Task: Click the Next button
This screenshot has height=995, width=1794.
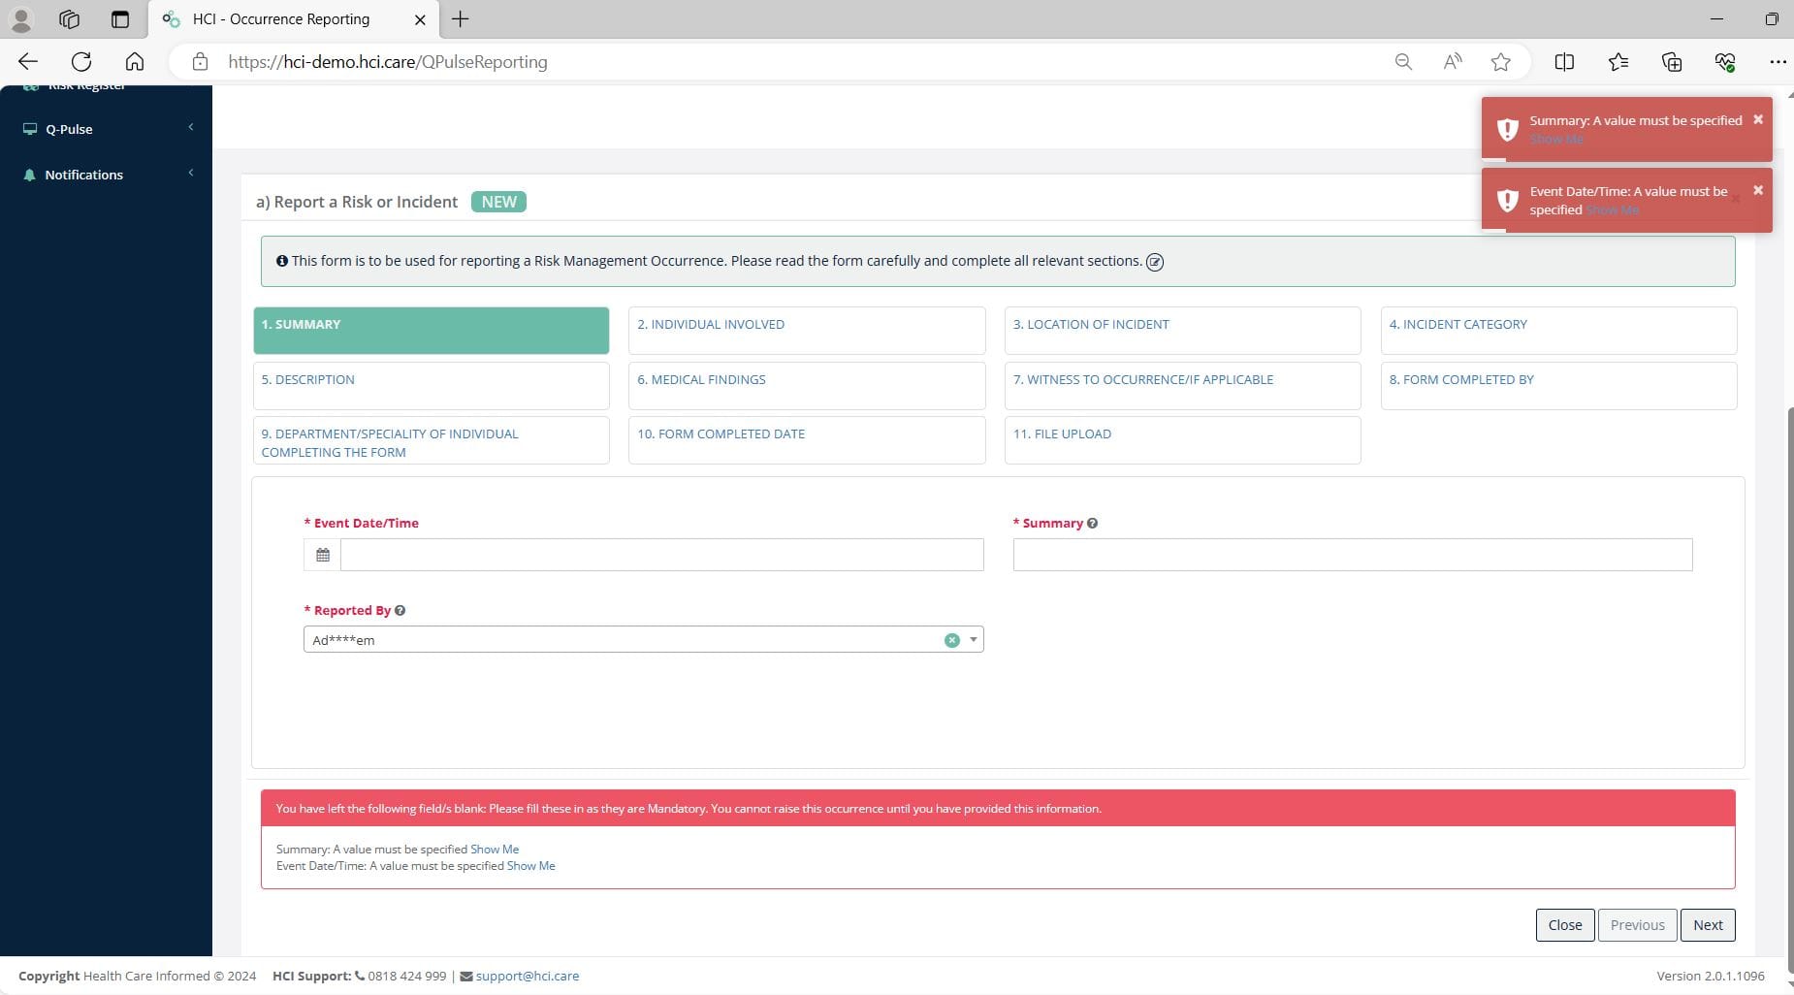Action: (x=1708, y=924)
